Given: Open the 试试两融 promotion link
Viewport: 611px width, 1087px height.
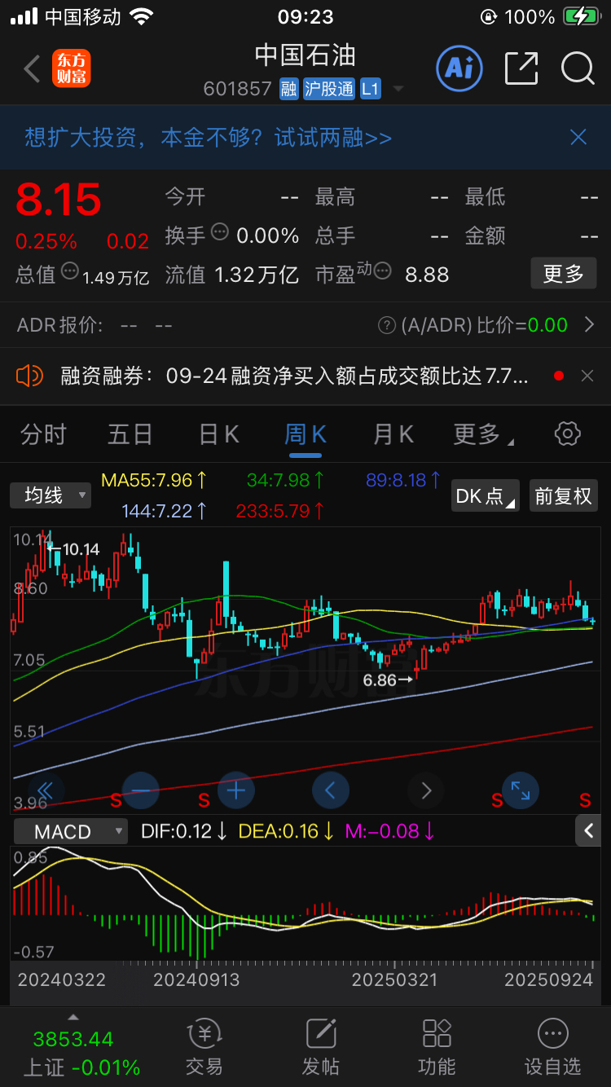Looking at the screenshot, I should [x=333, y=137].
